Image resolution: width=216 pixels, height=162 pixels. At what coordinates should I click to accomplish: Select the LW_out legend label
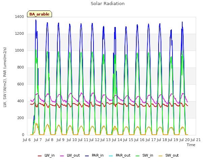(x=73, y=155)
